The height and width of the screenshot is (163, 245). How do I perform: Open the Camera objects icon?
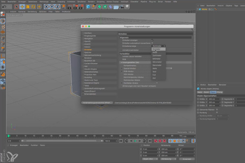tap(122, 7)
